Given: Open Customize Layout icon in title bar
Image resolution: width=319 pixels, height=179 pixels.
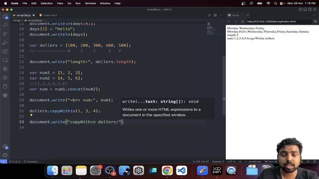Looking at the screenshot, I should 315,9.
